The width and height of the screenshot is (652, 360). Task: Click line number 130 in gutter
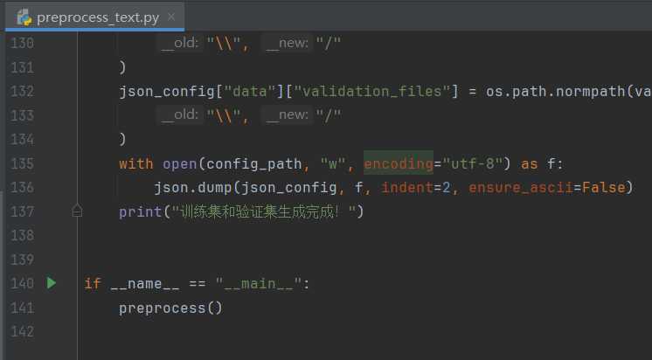[x=22, y=43]
